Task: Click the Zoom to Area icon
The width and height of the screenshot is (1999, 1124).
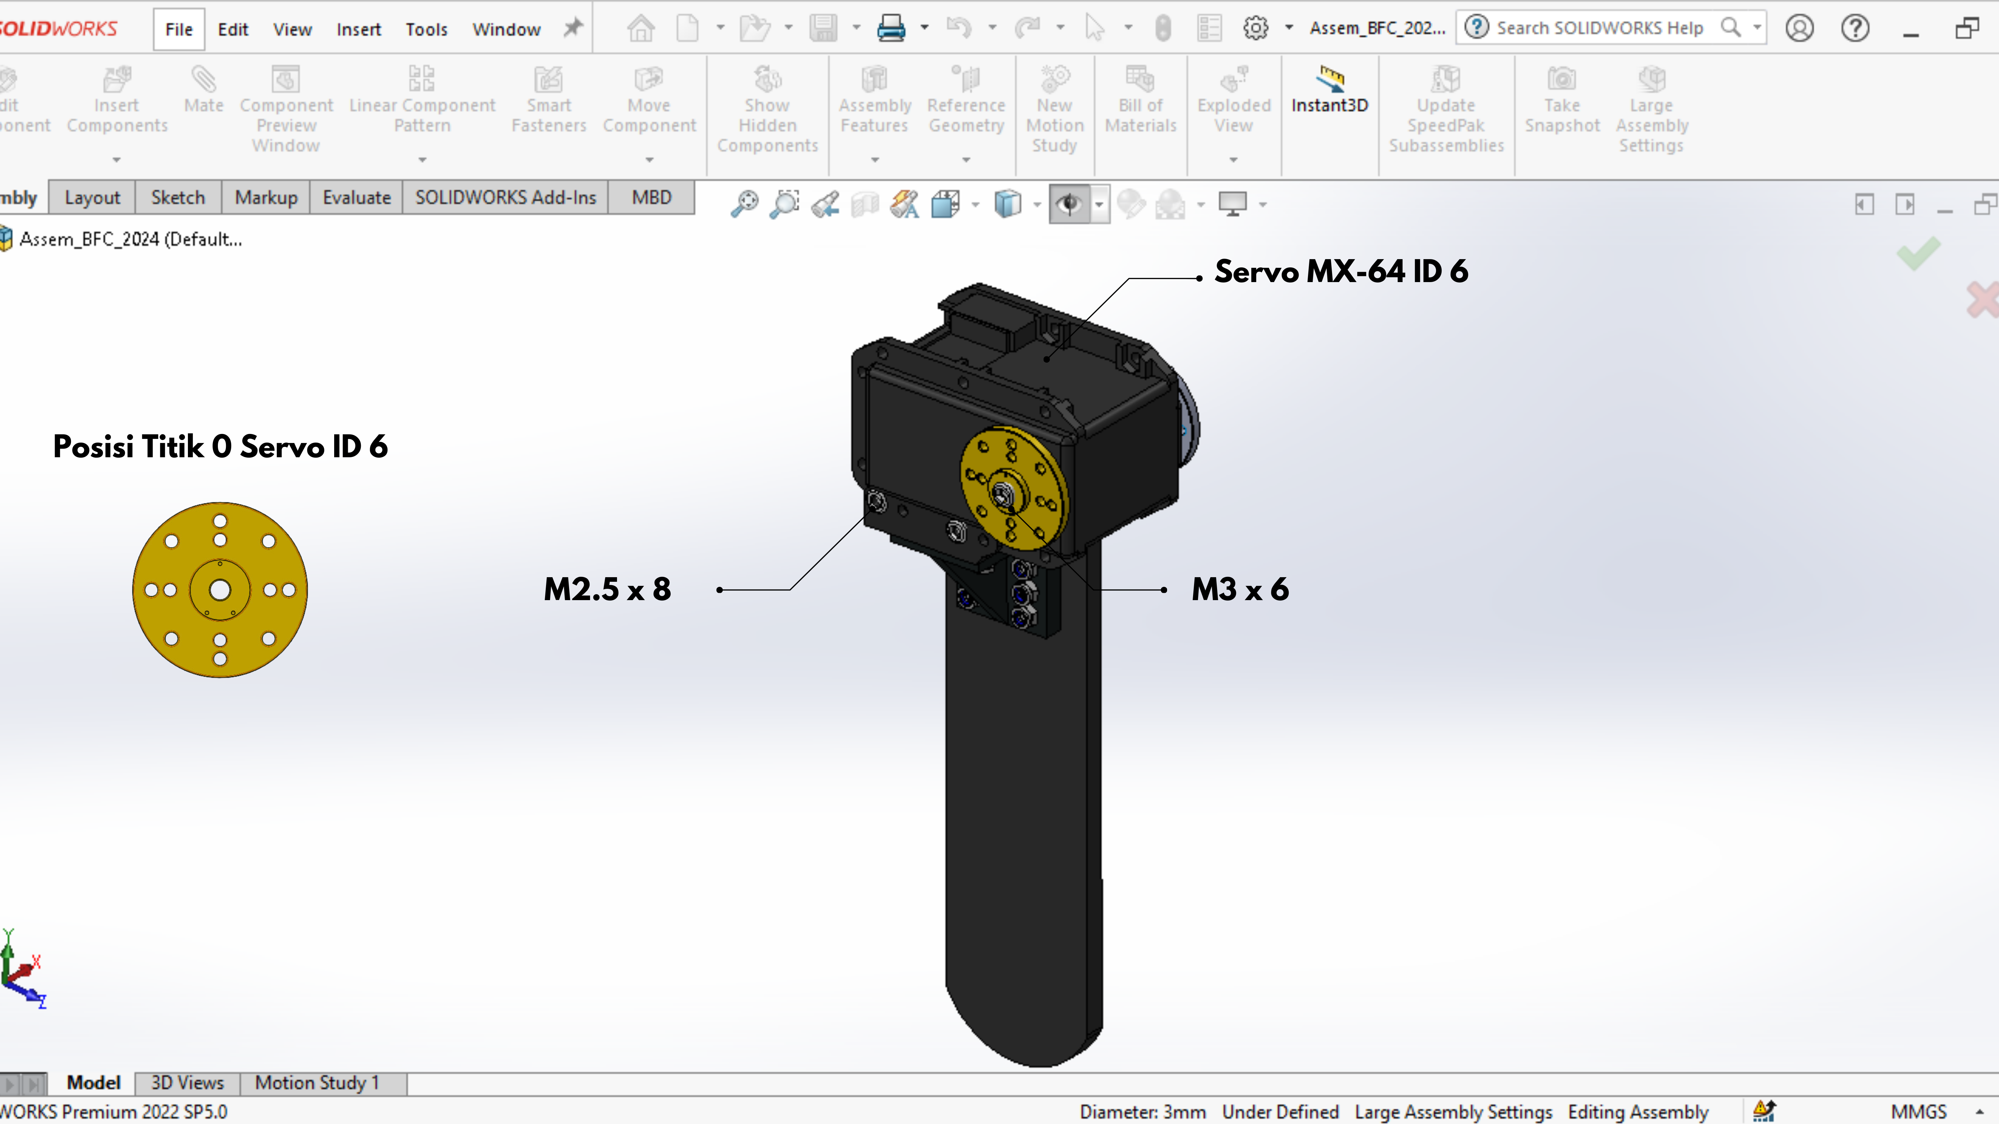Action: click(x=785, y=204)
